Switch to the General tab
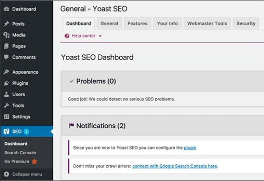 tap(109, 23)
